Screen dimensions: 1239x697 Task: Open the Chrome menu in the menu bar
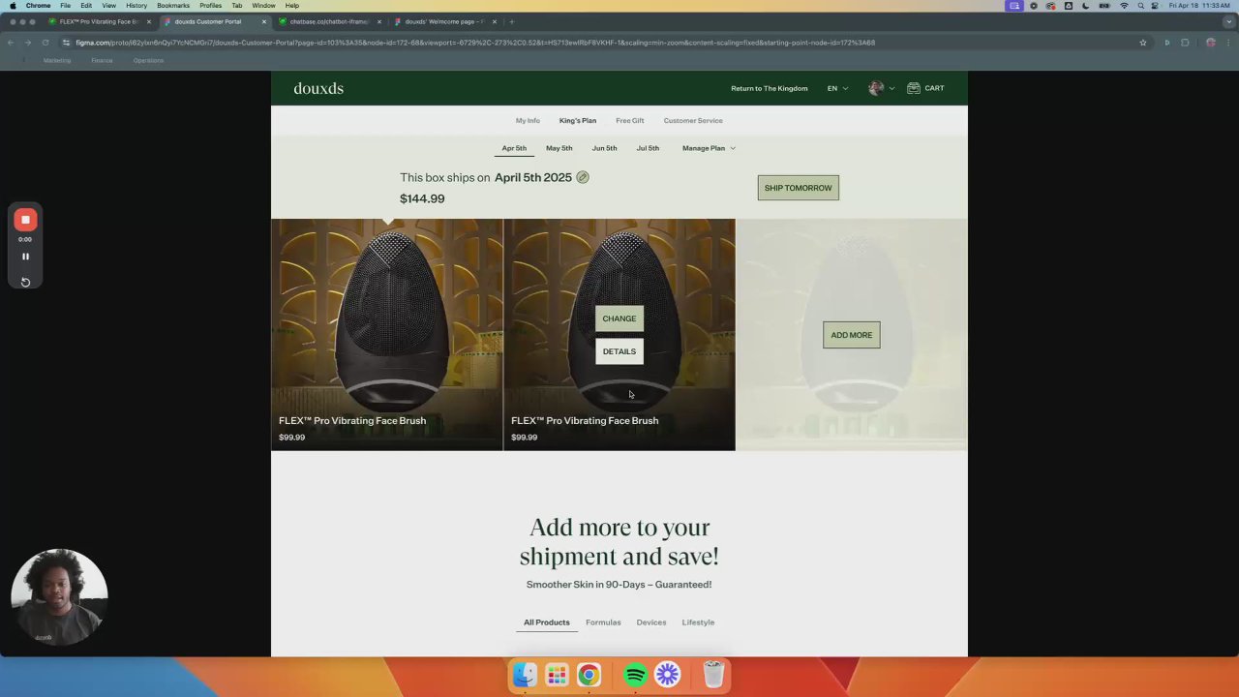tap(38, 6)
